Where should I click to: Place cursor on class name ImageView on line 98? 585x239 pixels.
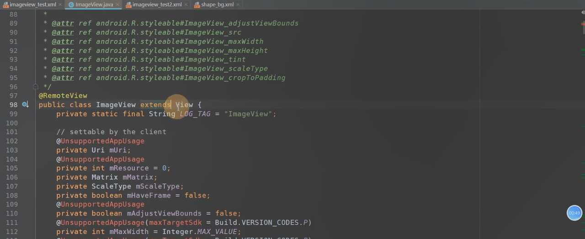[116, 105]
